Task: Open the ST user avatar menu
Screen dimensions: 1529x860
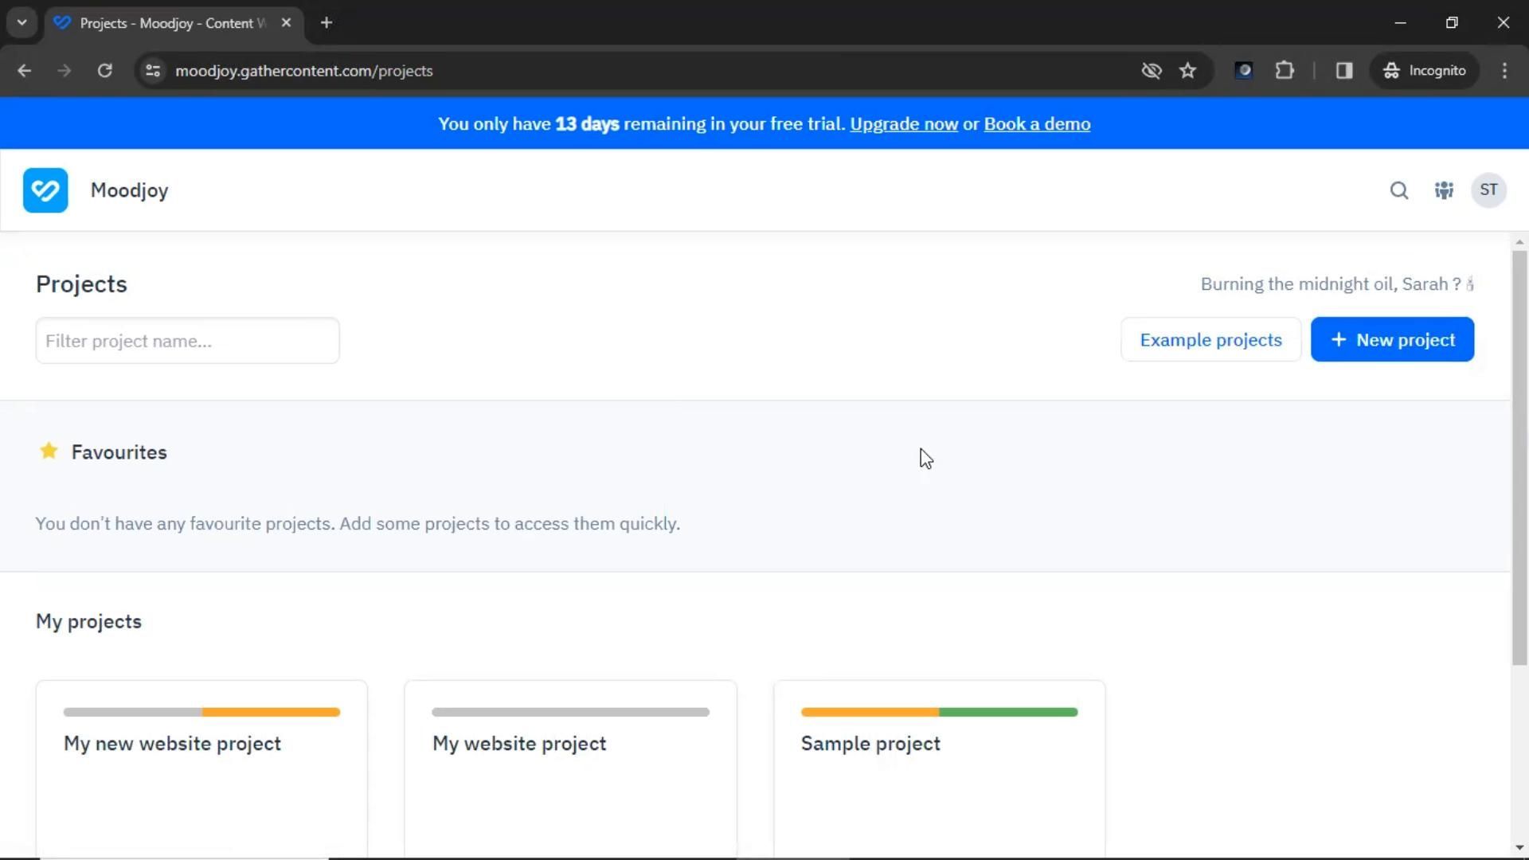Action: 1488,190
